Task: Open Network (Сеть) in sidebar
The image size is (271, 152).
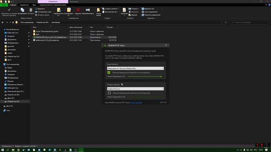Action: pyautogui.click(x=8, y=111)
